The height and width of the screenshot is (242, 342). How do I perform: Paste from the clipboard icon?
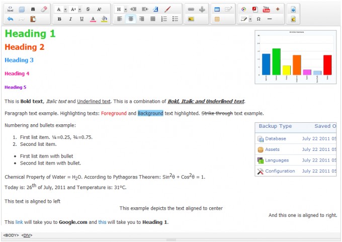point(33,19)
